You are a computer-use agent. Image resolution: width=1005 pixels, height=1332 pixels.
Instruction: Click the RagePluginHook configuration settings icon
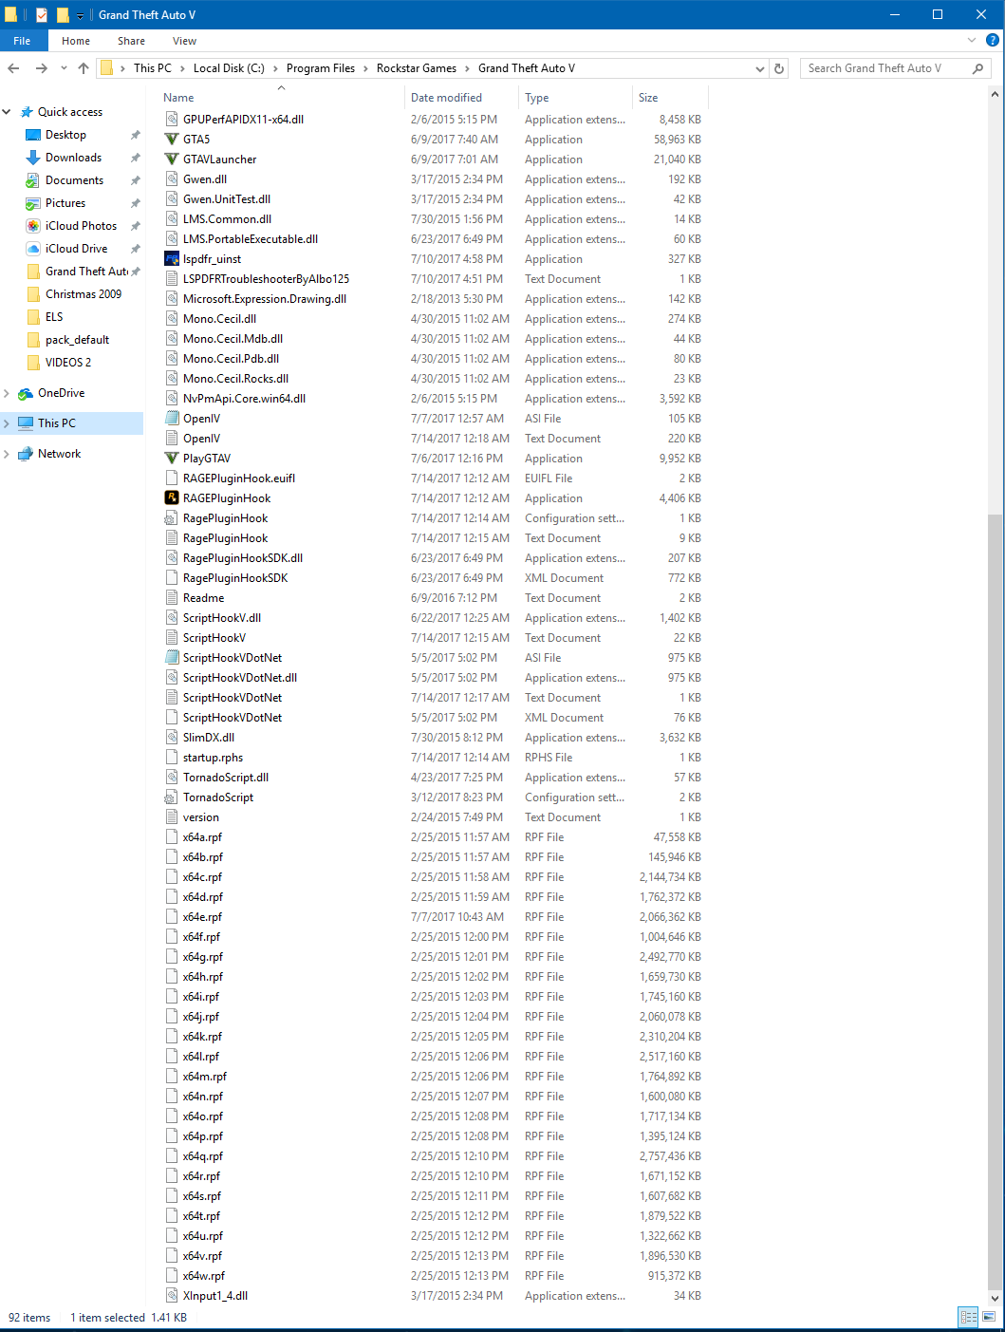[x=172, y=518]
